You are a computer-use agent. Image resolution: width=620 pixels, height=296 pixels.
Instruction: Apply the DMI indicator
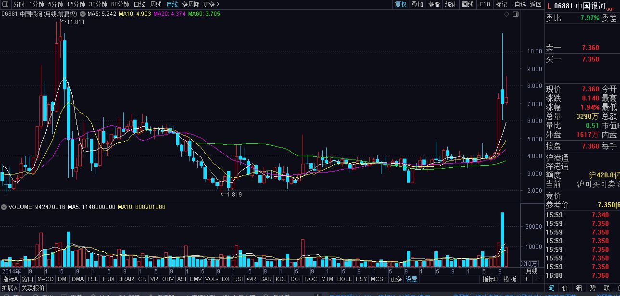[x=63, y=279]
